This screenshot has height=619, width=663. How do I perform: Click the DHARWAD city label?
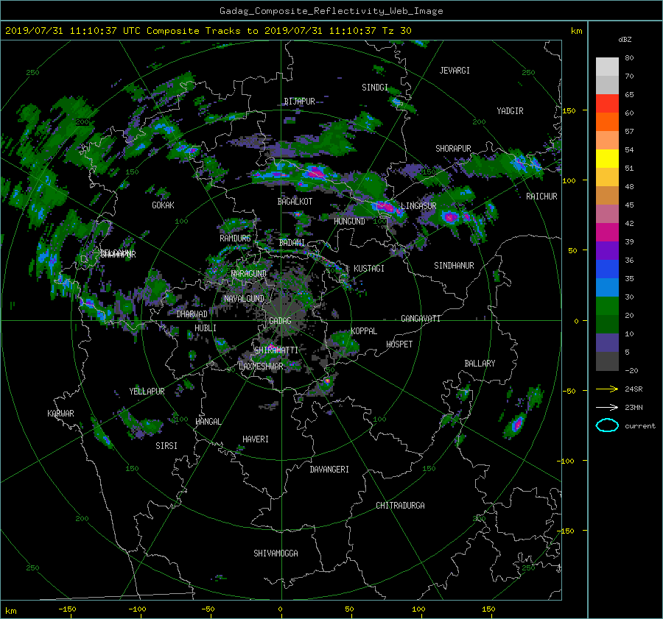pyautogui.click(x=192, y=314)
